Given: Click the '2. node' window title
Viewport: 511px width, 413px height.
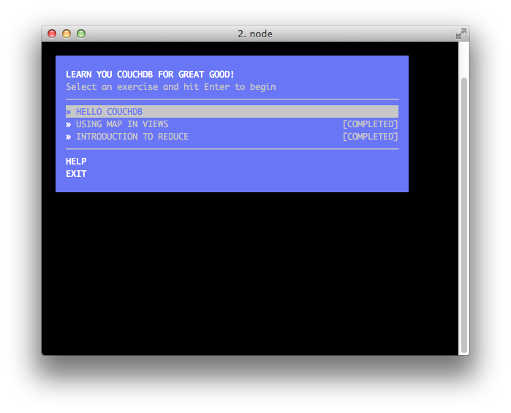Looking at the screenshot, I should 255,34.
